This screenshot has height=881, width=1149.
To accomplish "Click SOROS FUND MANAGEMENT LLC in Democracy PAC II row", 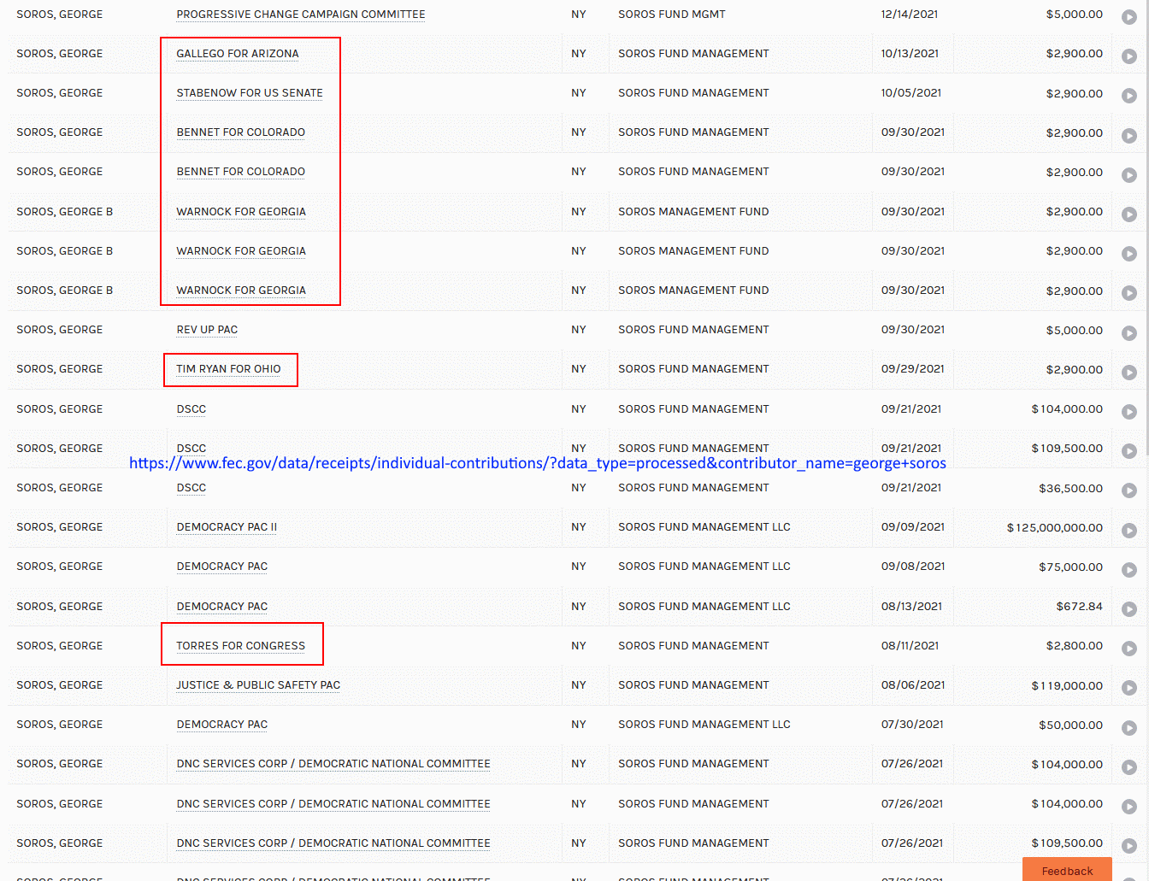I will pos(704,527).
